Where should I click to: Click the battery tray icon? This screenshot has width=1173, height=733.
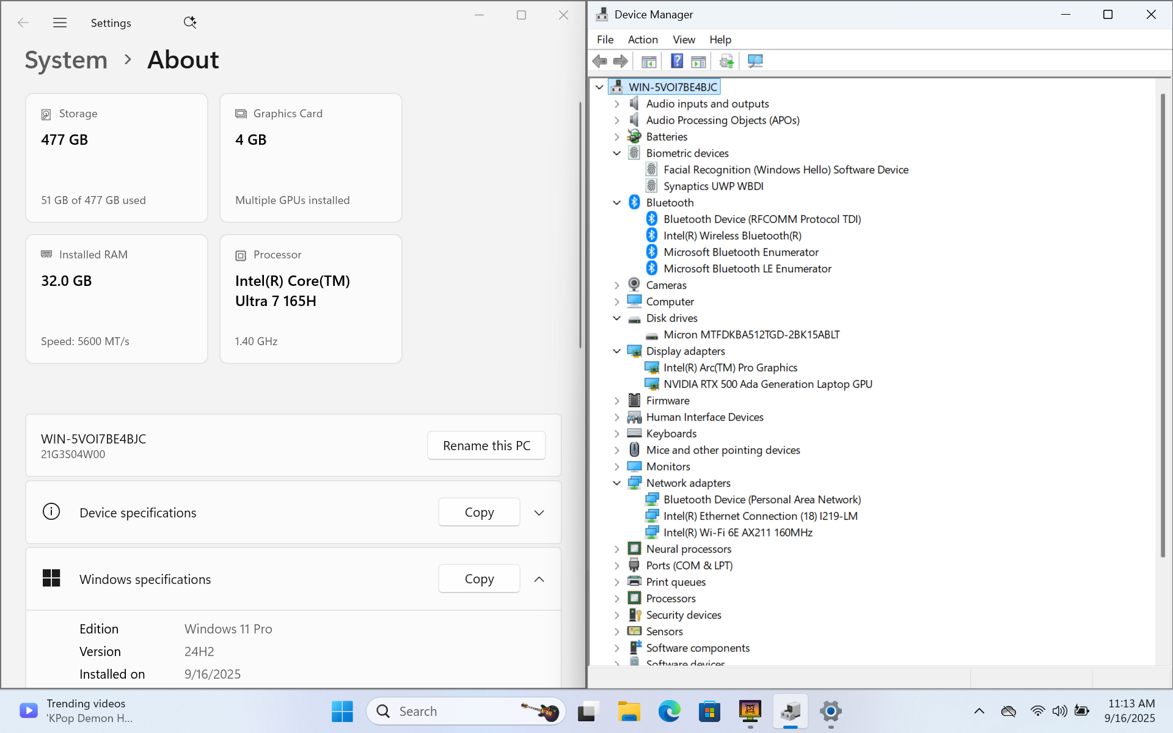coord(1082,711)
